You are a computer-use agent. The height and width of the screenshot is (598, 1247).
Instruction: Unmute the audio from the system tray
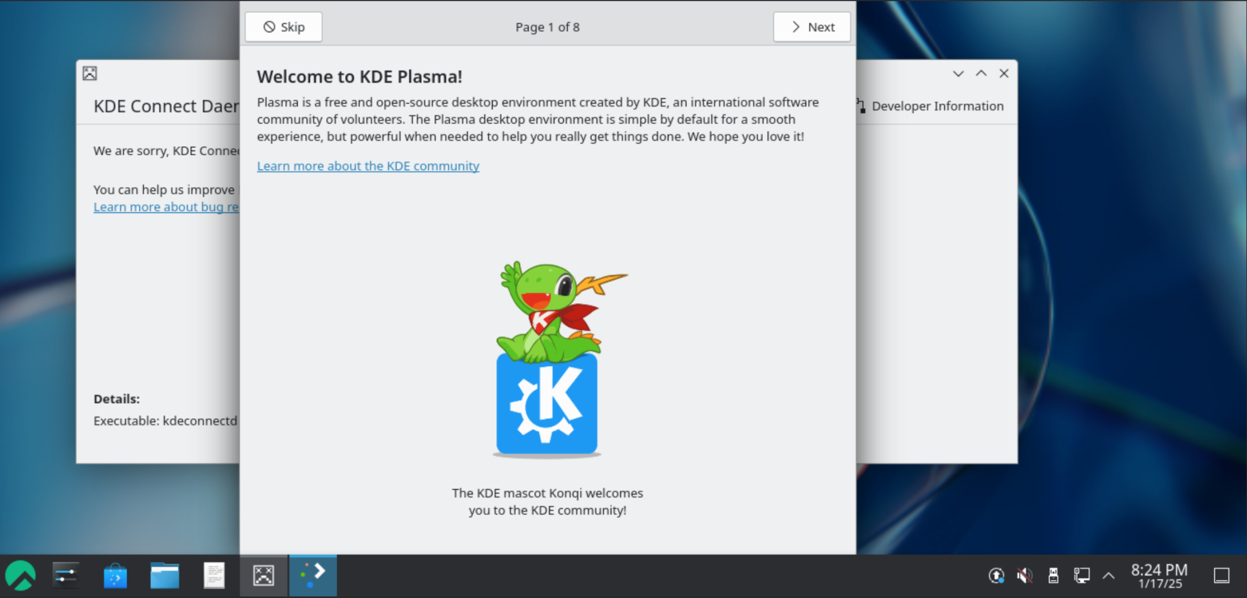pyautogui.click(x=1024, y=575)
